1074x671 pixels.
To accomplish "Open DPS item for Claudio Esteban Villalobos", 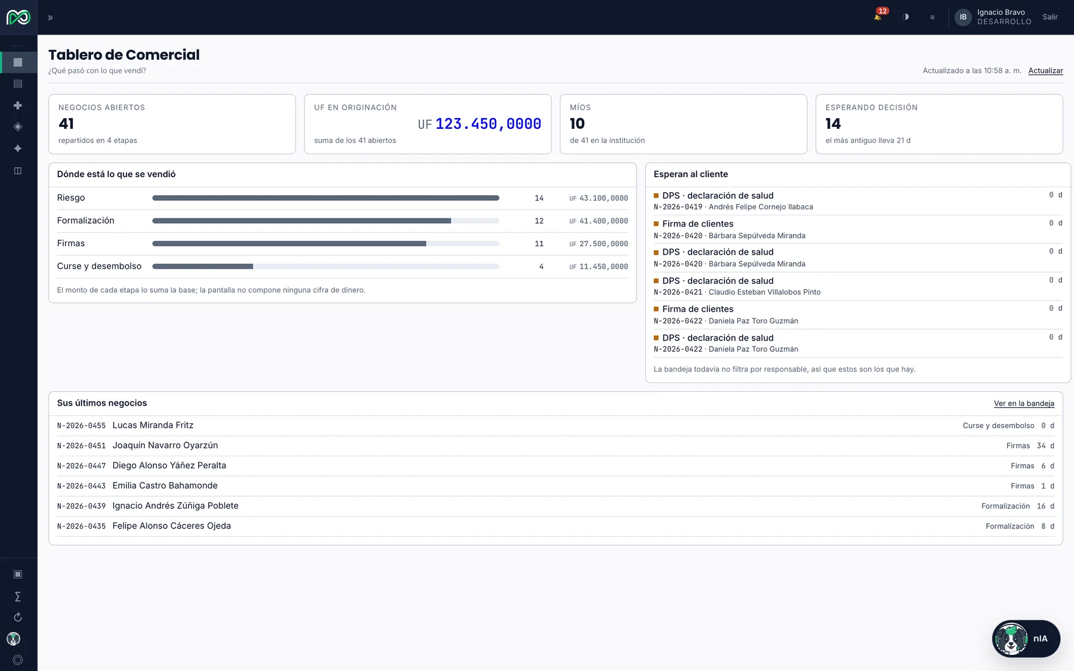I will pyautogui.click(x=858, y=286).
